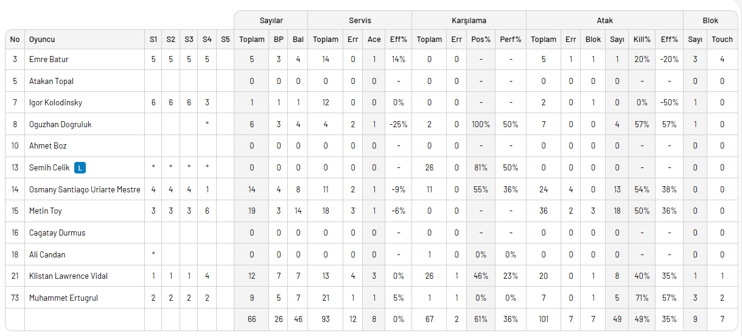The width and height of the screenshot is (742, 336).
Task: Select the Servis group header
Action: pyautogui.click(x=360, y=21)
